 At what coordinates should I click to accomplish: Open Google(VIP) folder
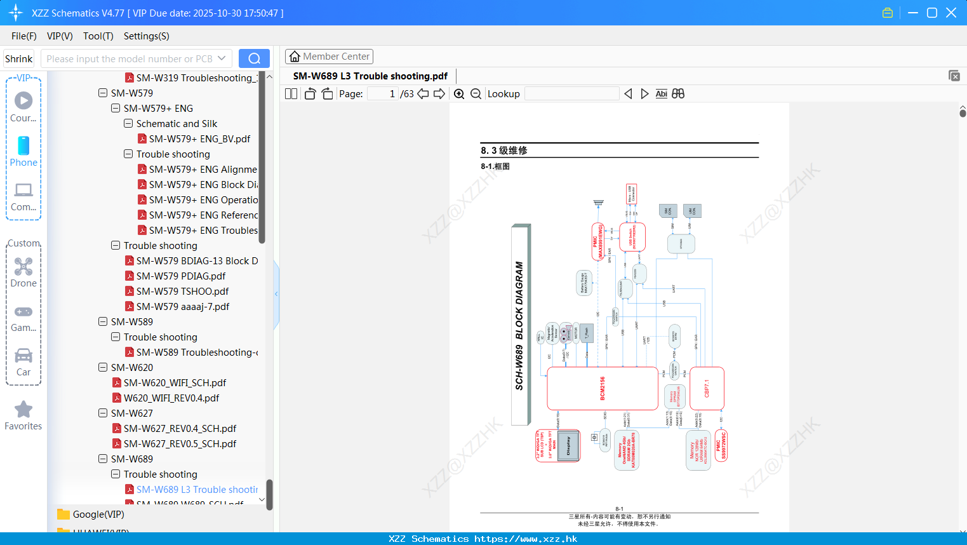click(91, 515)
